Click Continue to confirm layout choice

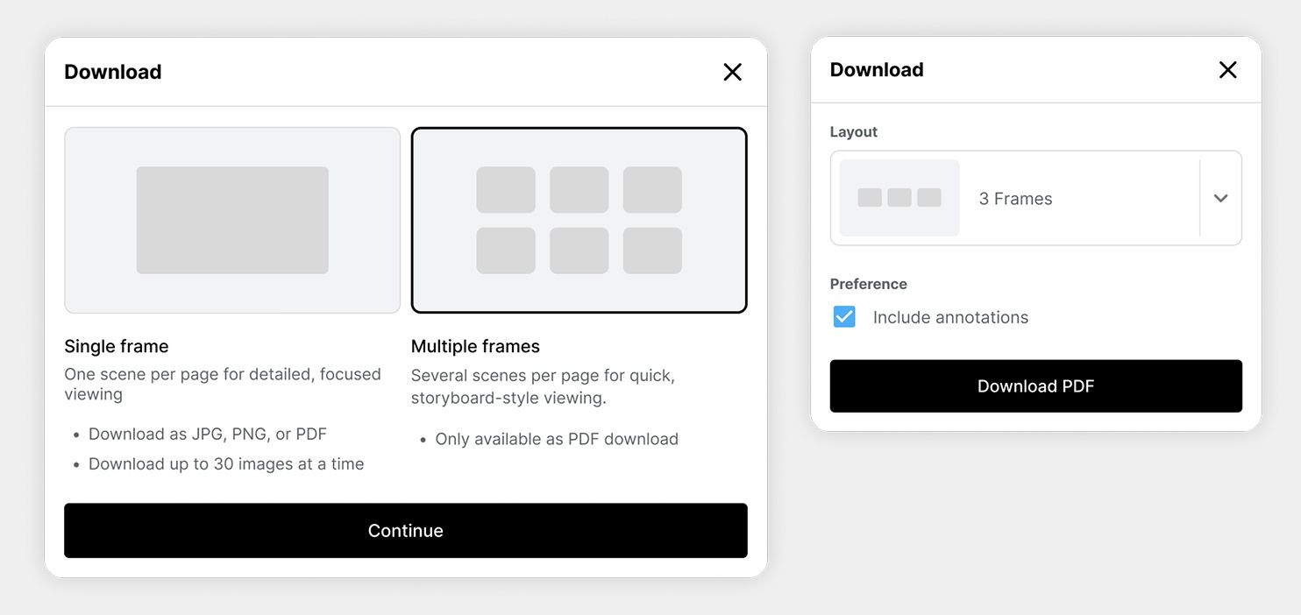point(405,530)
